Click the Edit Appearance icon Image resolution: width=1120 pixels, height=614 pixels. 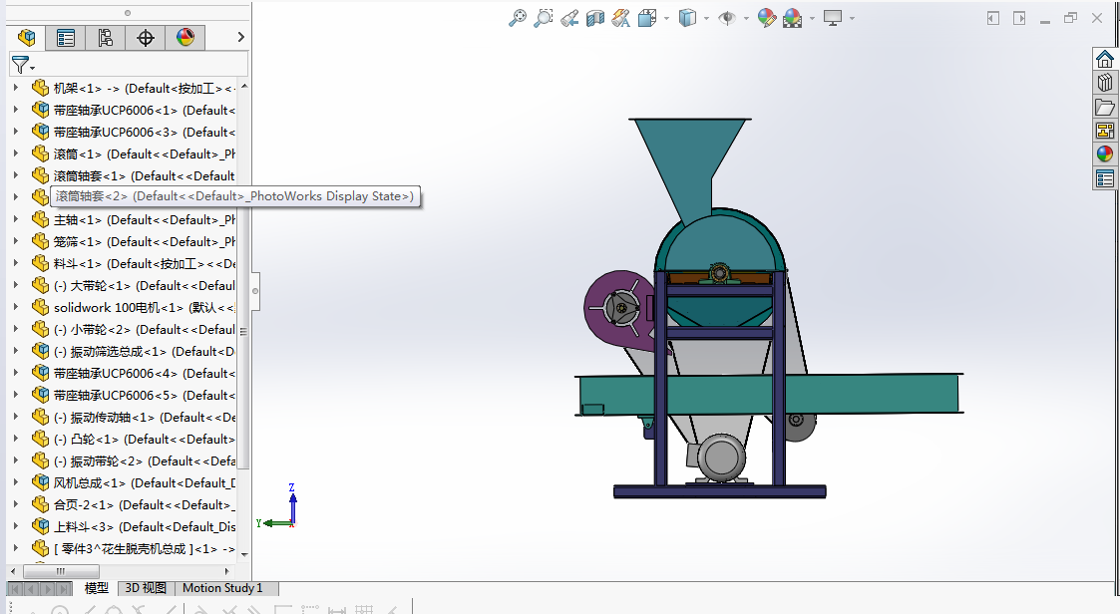tap(766, 18)
